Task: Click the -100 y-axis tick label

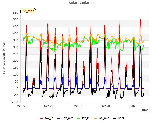Action: click(x=15, y=102)
